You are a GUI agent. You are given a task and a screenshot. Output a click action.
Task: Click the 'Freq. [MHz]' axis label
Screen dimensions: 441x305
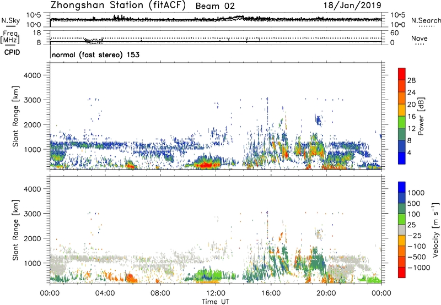[10, 37]
